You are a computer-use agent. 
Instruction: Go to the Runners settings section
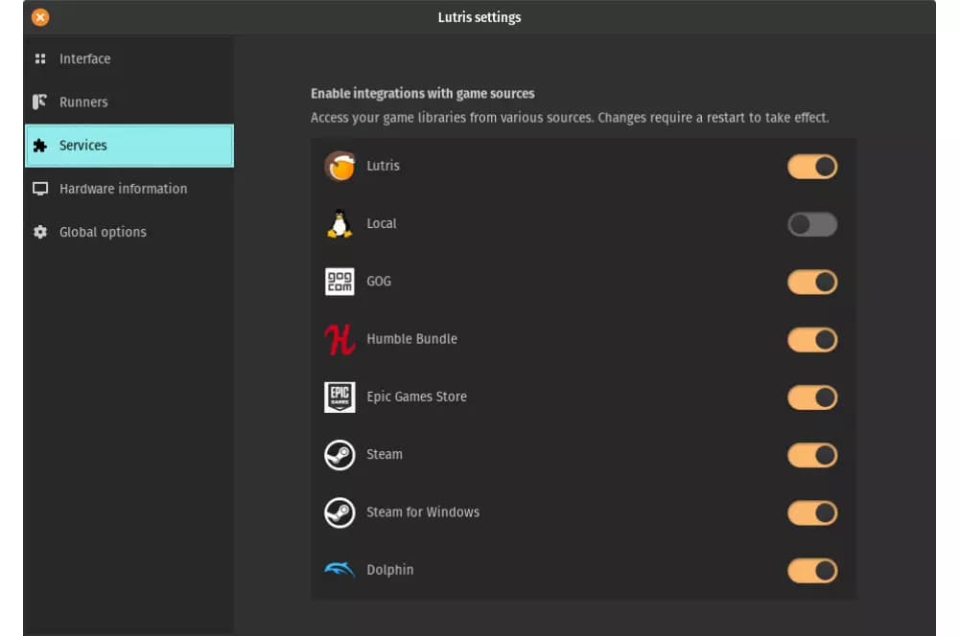83,102
